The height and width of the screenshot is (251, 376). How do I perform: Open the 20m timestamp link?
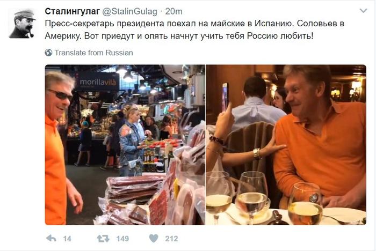point(174,11)
